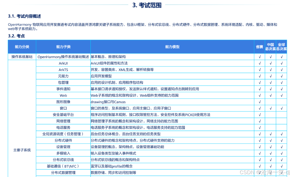This screenshot has height=177, width=291.
Task: Select the '3.1. 考试内容概述' heading
Action: click(24, 16)
